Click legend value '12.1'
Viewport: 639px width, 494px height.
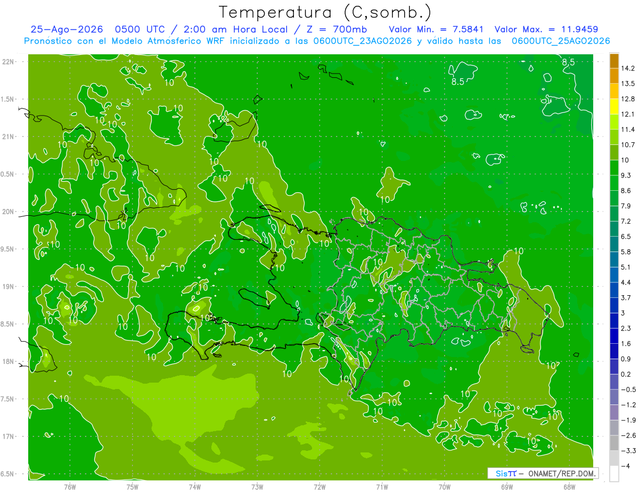(627, 115)
